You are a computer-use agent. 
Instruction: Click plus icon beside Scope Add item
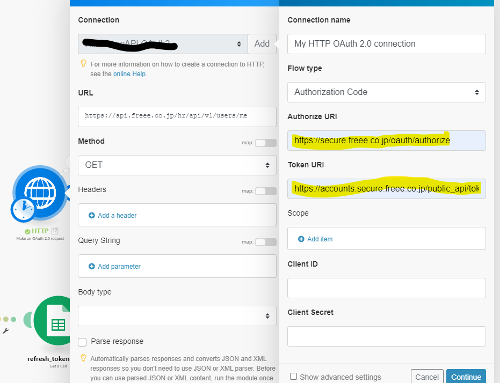[301, 239]
